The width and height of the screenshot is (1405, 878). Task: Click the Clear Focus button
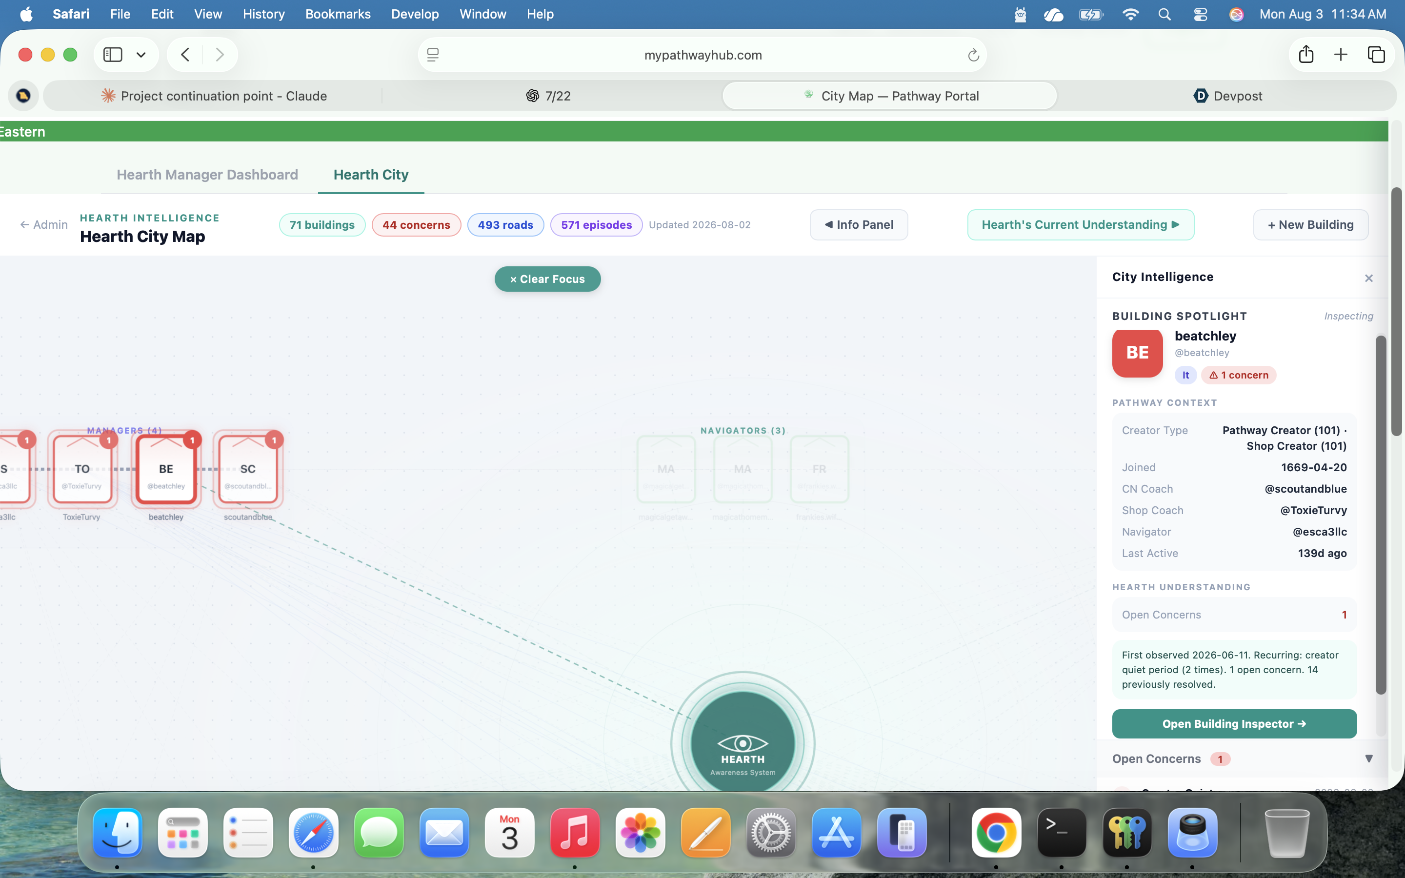pos(547,279)
